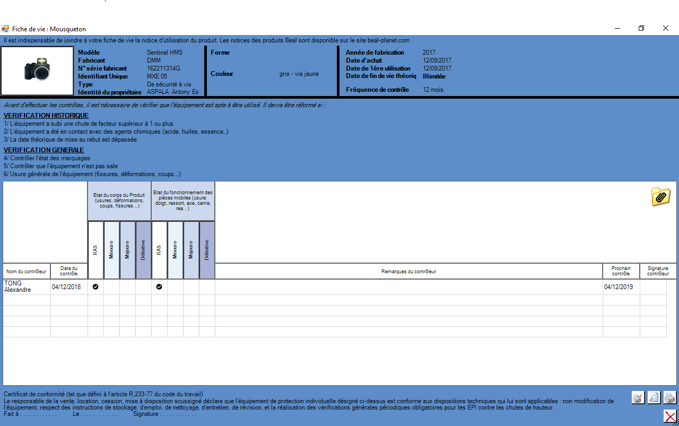679x426 pixels.
Task: Toggle RAS checkmark under Etat du corps du Produit
Action: 95,287
